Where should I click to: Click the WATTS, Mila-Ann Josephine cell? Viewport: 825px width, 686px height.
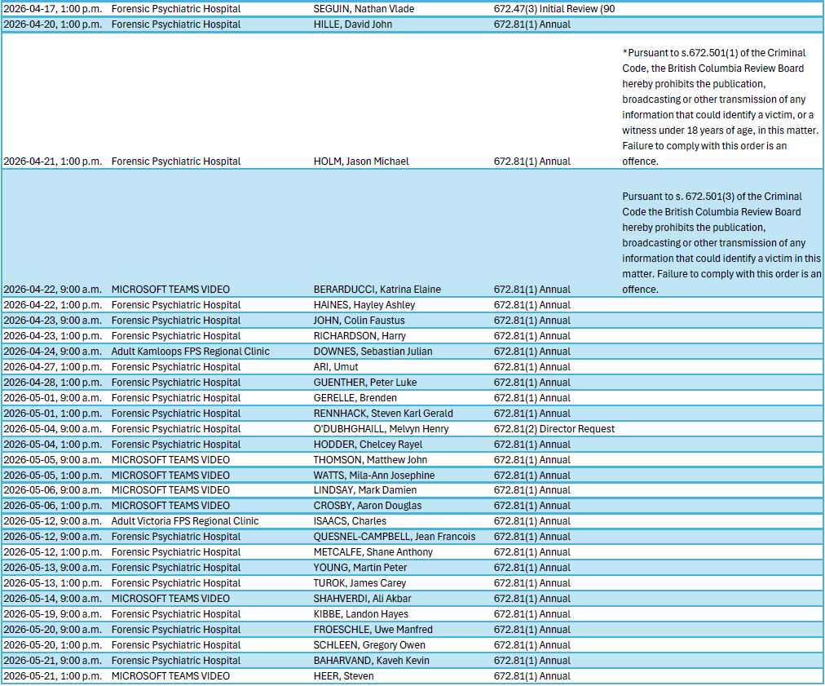tap(374, 476)
